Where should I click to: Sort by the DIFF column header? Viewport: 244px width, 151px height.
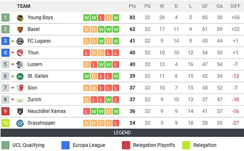point(235,6)
